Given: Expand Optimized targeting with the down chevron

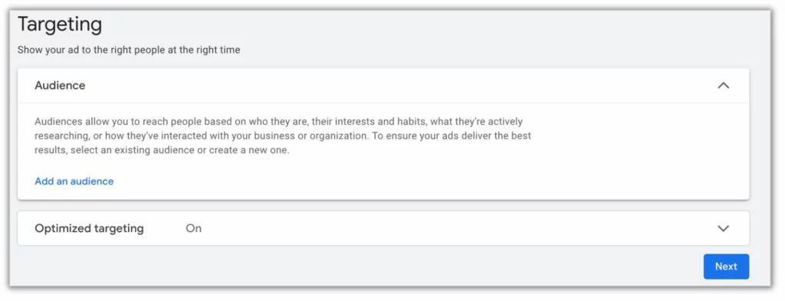Looking at the screenshot, I should [x=723, y=228].
